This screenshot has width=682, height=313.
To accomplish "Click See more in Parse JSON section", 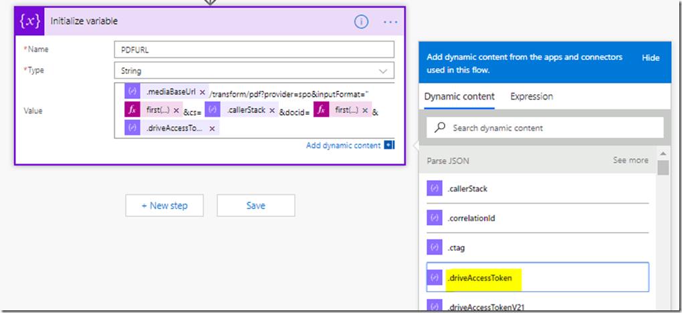I will 631,160.
